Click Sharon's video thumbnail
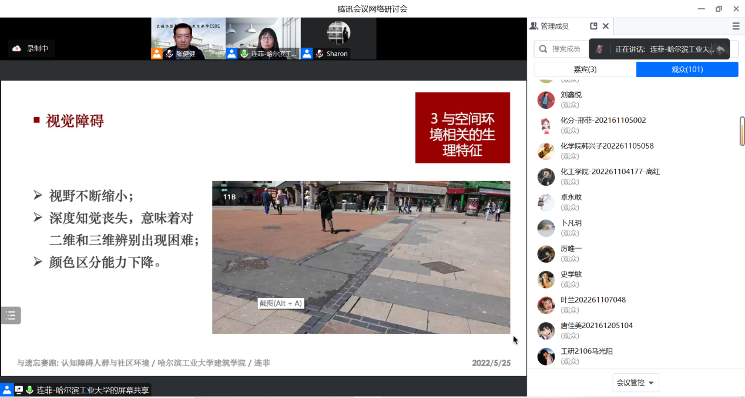Image resolution: width=745 pixels, height=398 pixels. point(338,34)
